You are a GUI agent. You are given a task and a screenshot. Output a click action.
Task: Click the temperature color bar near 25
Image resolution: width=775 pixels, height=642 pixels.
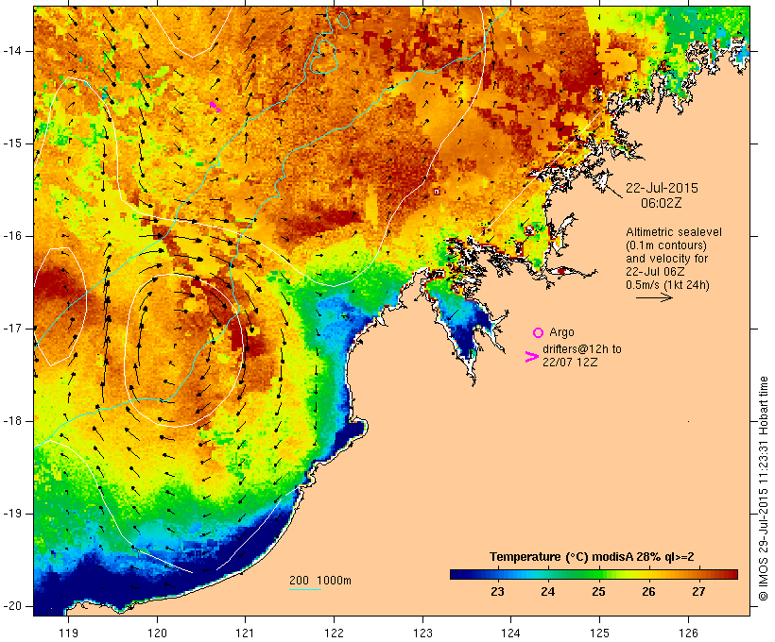[598, 574]
